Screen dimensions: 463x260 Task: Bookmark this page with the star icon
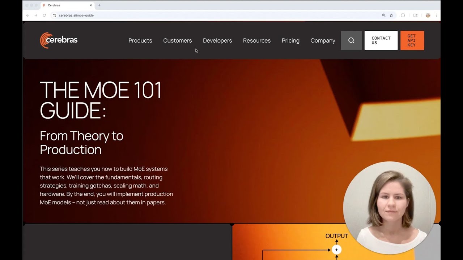pyautogui.click(x=391, y=15)
